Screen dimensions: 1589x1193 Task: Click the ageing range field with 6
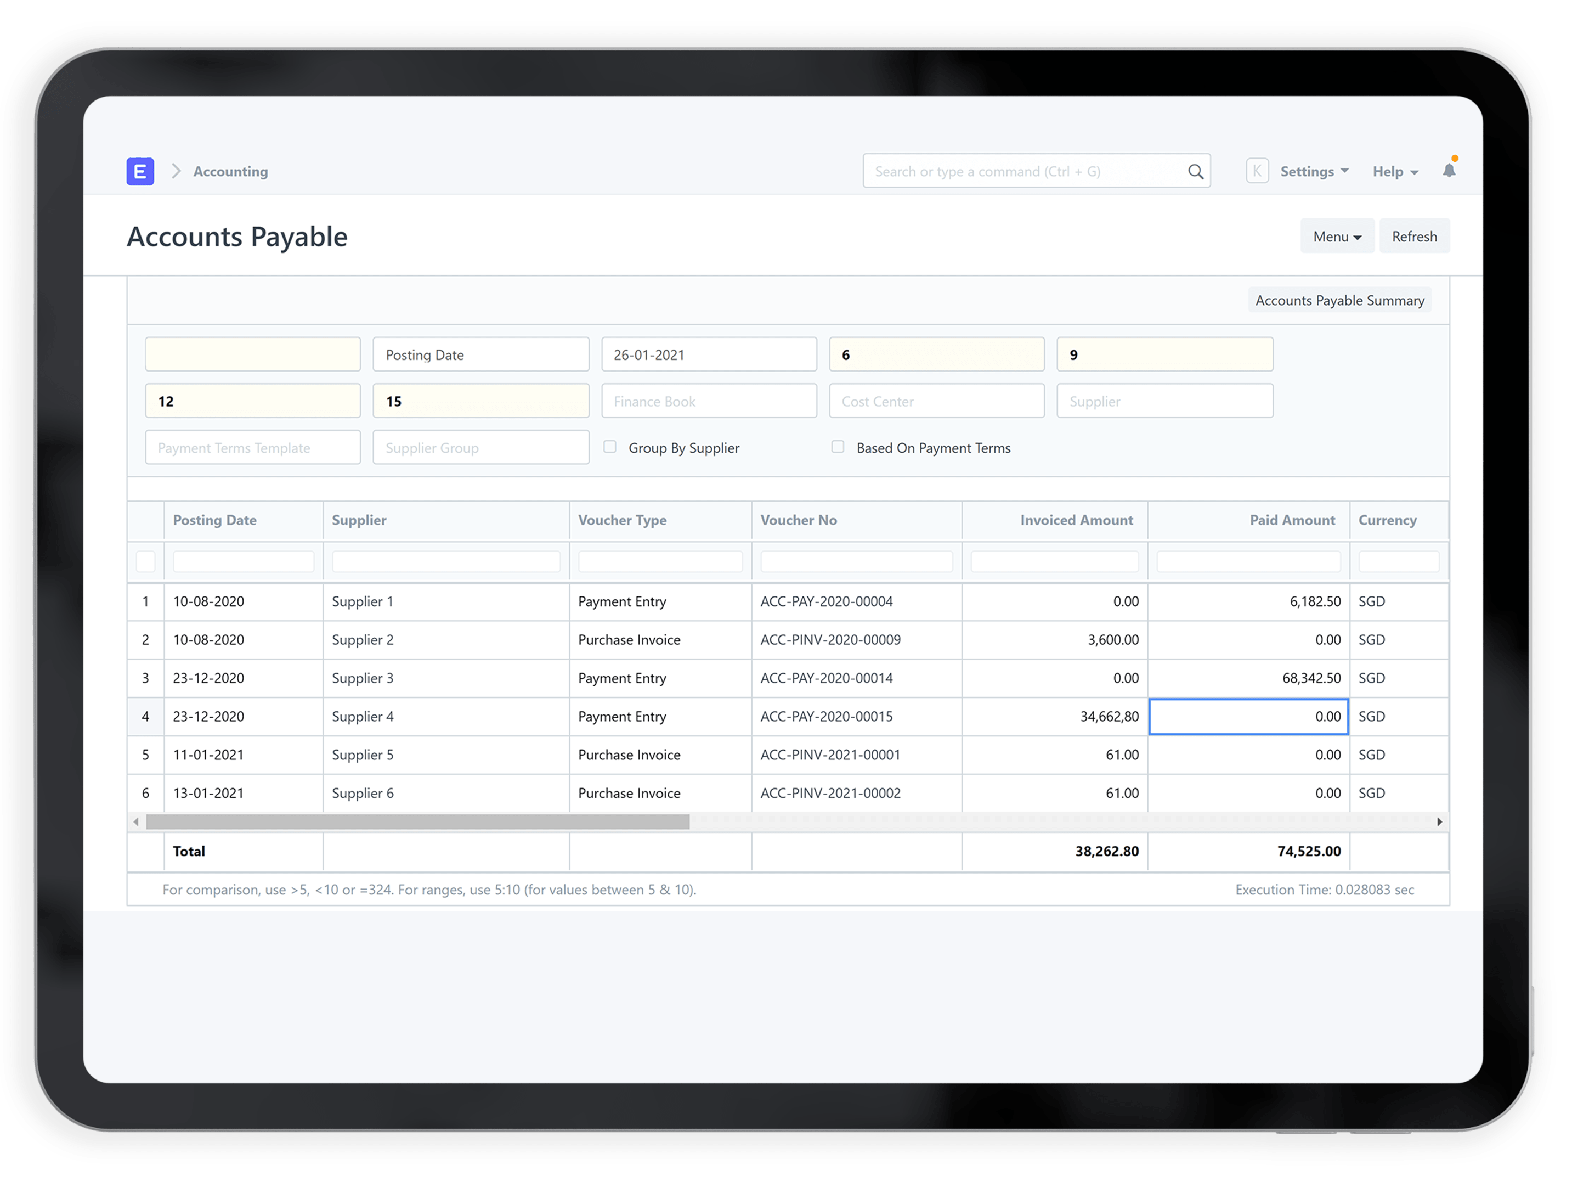(937, 354)
